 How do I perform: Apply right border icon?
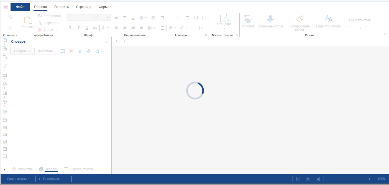tap(196, 17)
